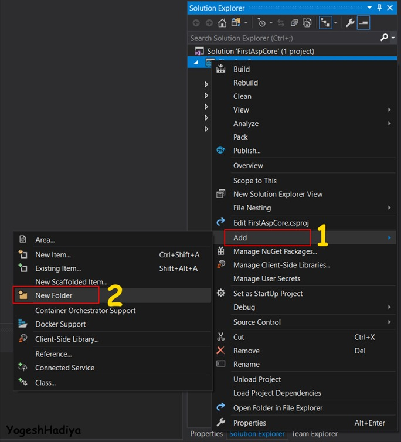The width and height of the screenshot is (401, 442).
Task: Click the New Folder icon
Action: 23,295
